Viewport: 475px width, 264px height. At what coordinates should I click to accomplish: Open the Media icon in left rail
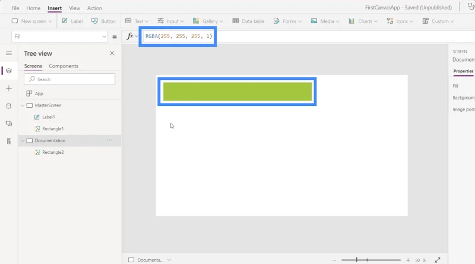[x=9, y=124]
